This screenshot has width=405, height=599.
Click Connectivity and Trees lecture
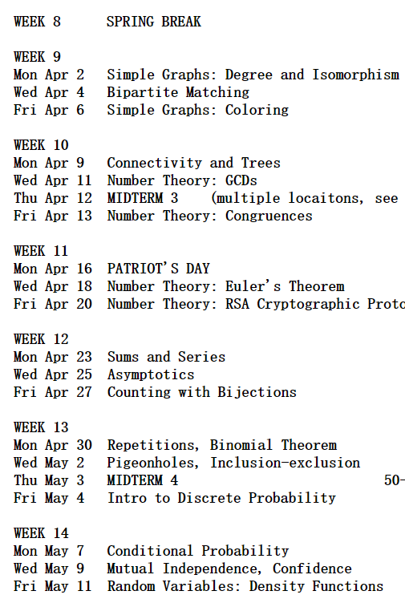tap(194, 163)
